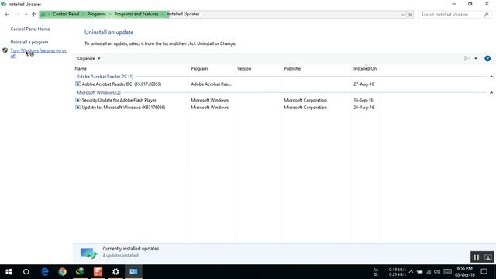This screenshot has height=279, width=496.
Task: Click the search magnifier icon
Action: click(487, 15)
